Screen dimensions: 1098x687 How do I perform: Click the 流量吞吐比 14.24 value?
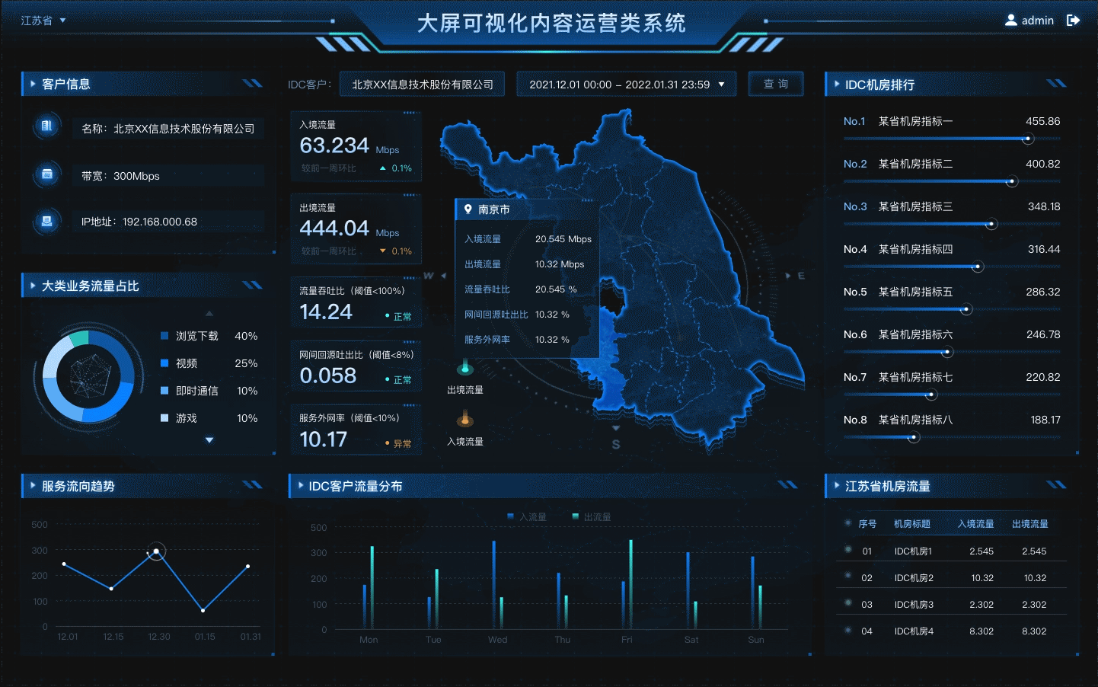coord(326,312)
